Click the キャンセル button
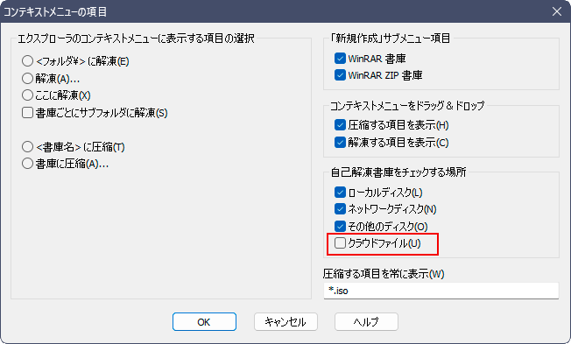571x344 pixels. [285, 322]
